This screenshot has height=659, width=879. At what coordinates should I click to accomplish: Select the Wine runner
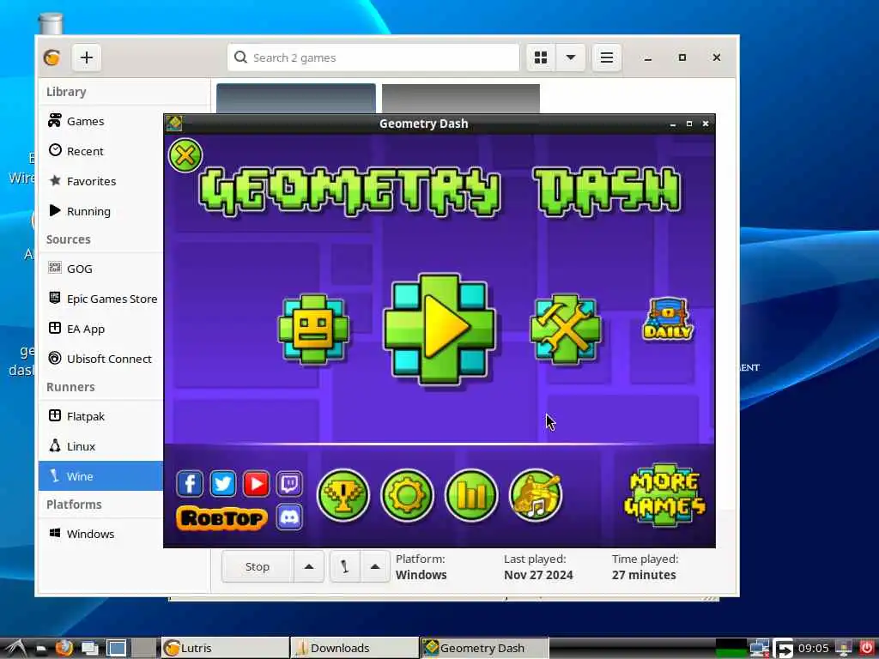pos(101,475)
